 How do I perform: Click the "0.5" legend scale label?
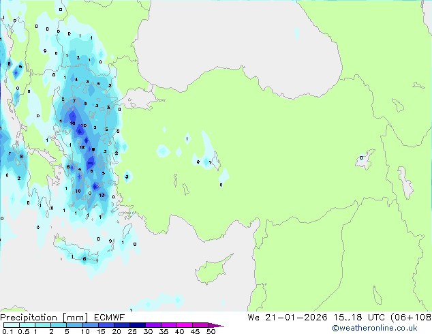click(x=23, y=331)
